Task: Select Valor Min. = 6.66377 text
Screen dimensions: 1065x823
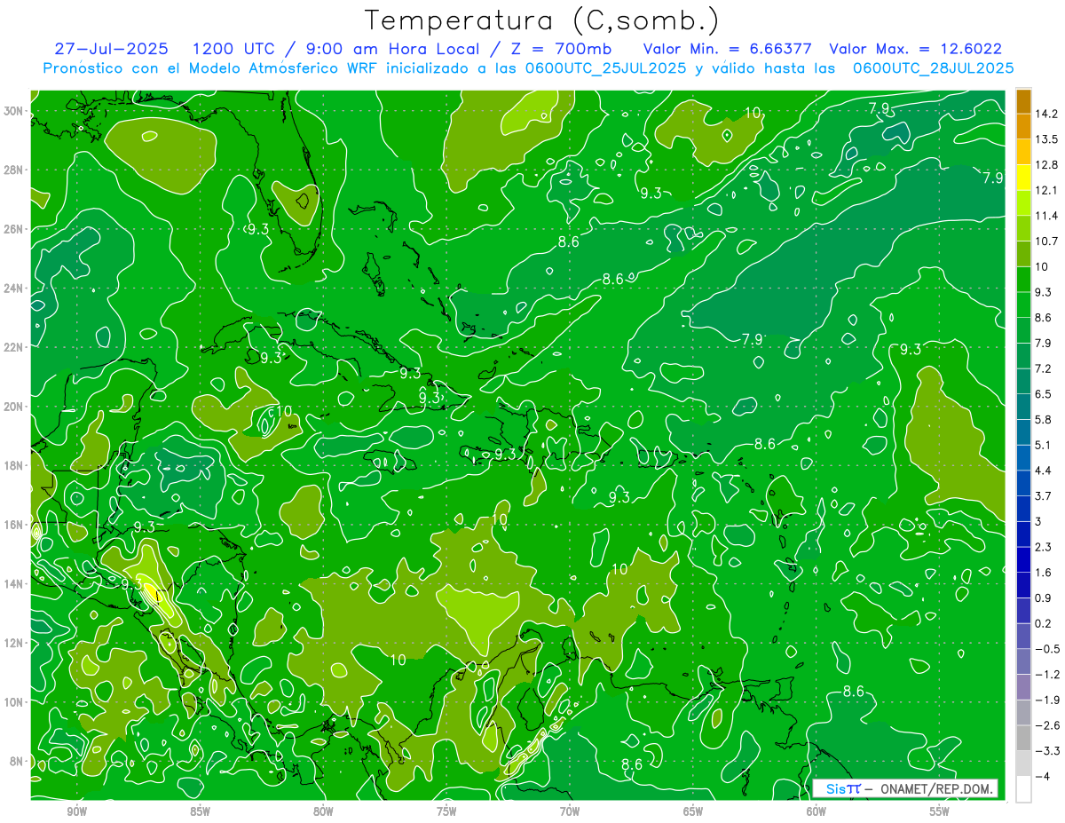Action: 728,49
